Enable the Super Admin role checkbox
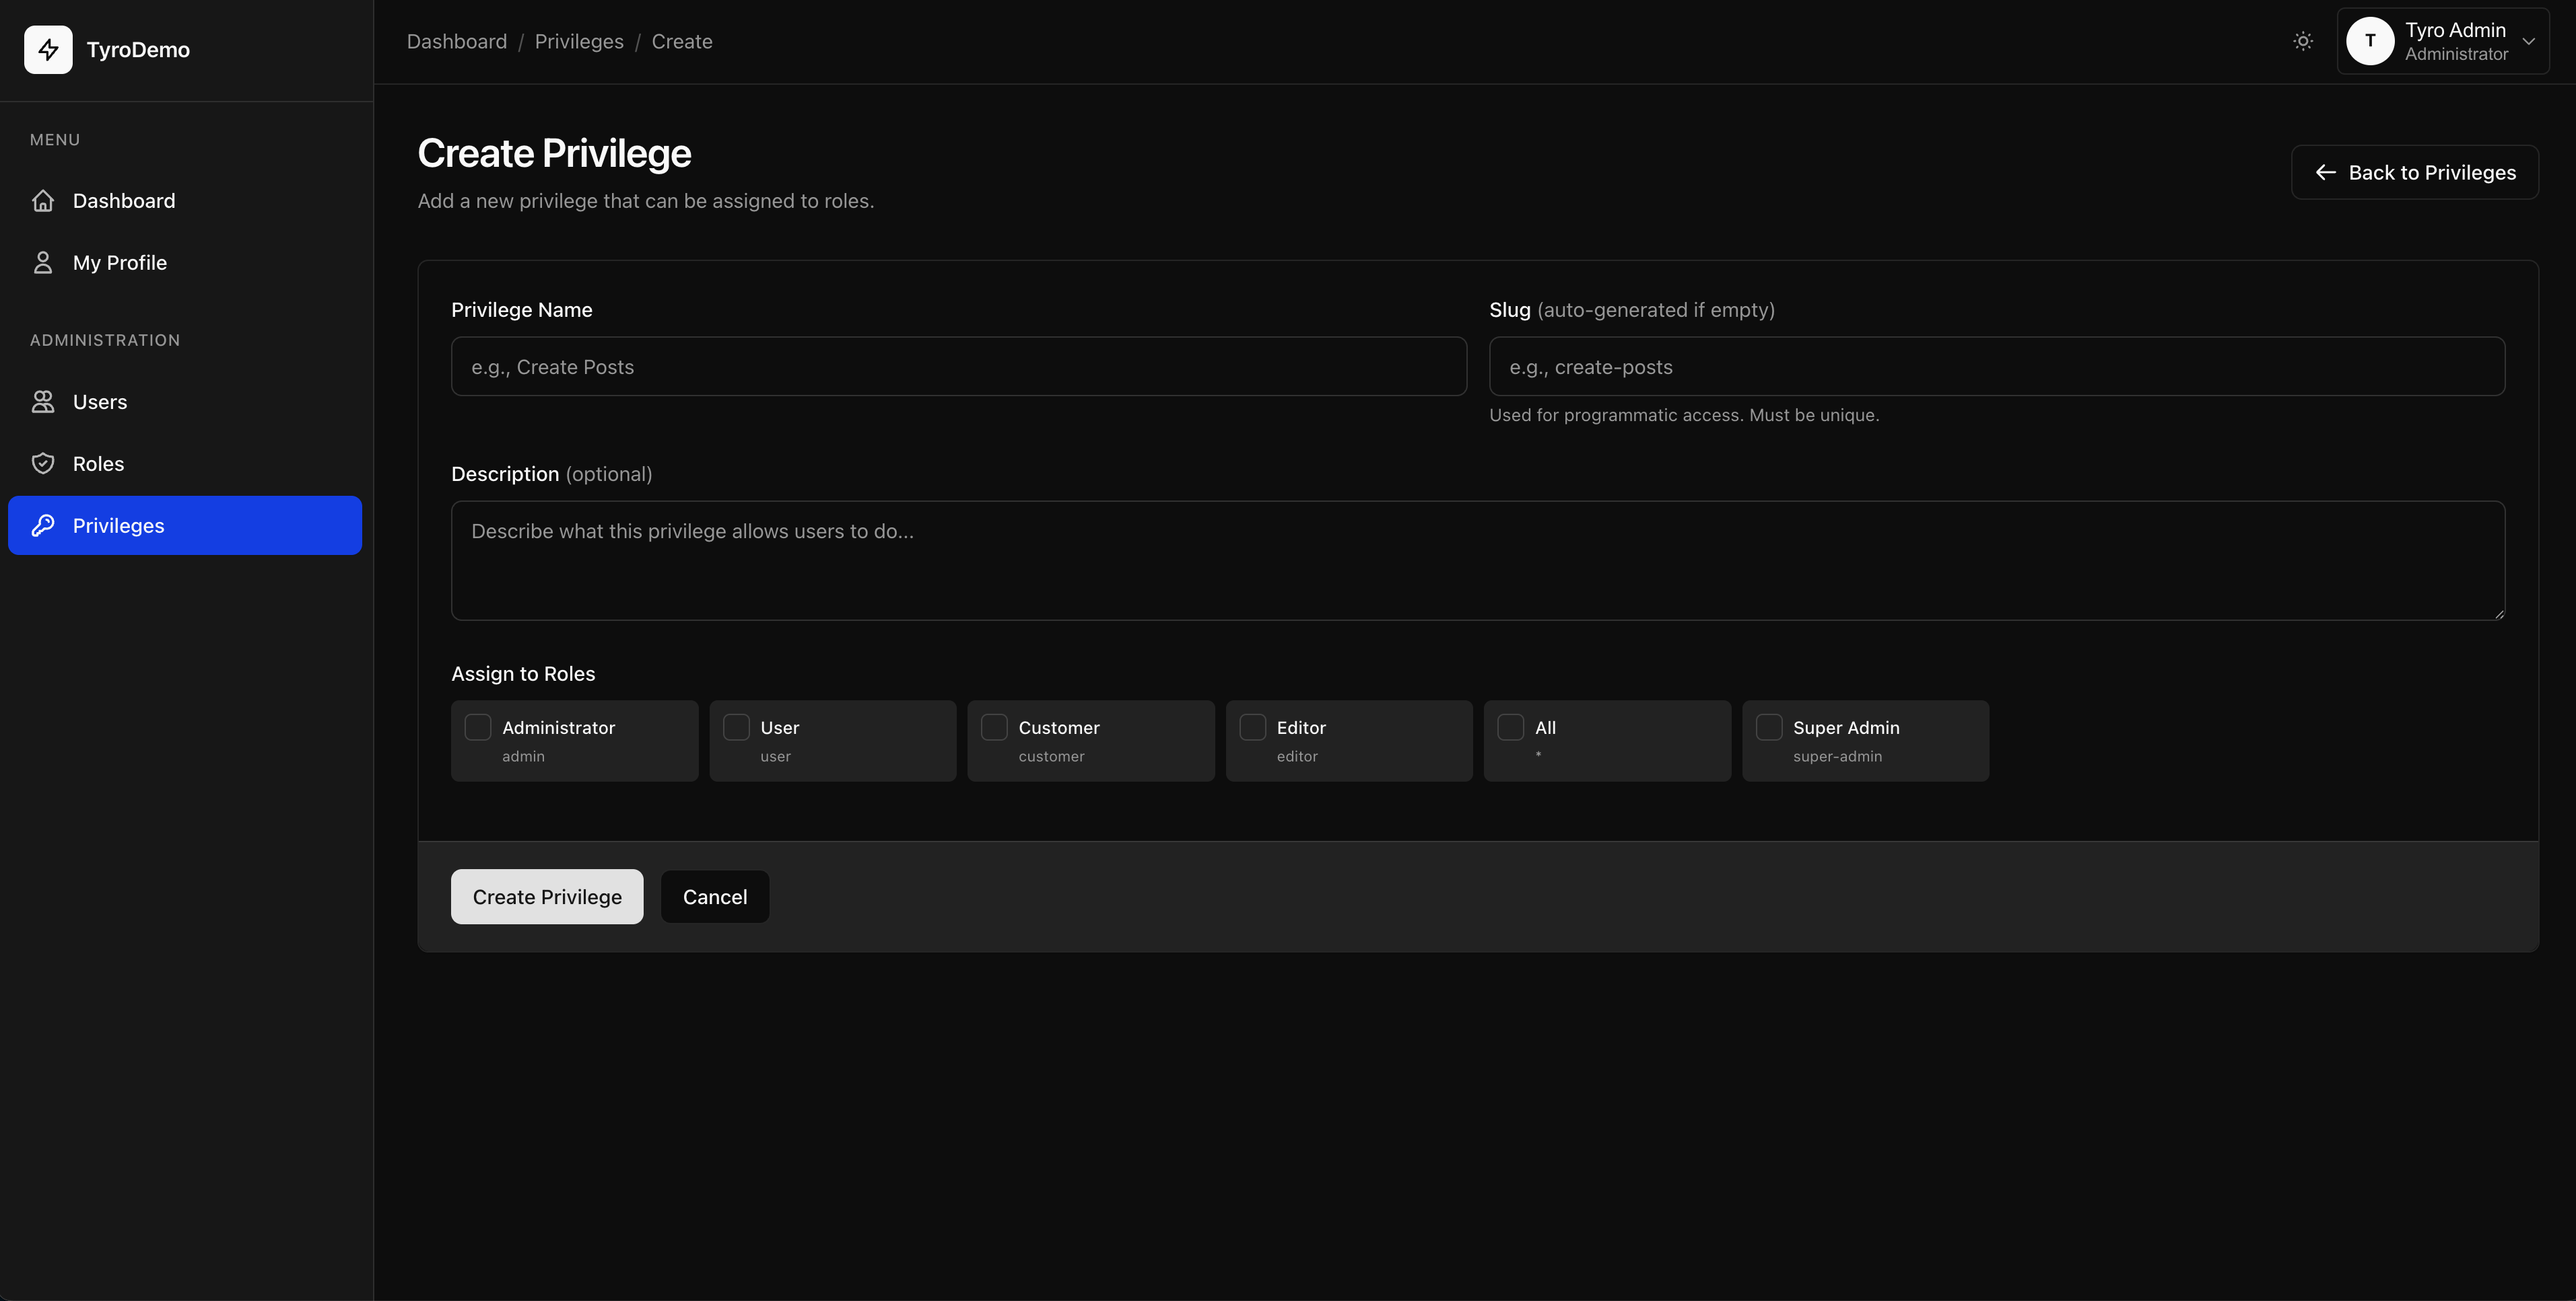The height and width of the screenshot is (1301, 2576). 1769,727
